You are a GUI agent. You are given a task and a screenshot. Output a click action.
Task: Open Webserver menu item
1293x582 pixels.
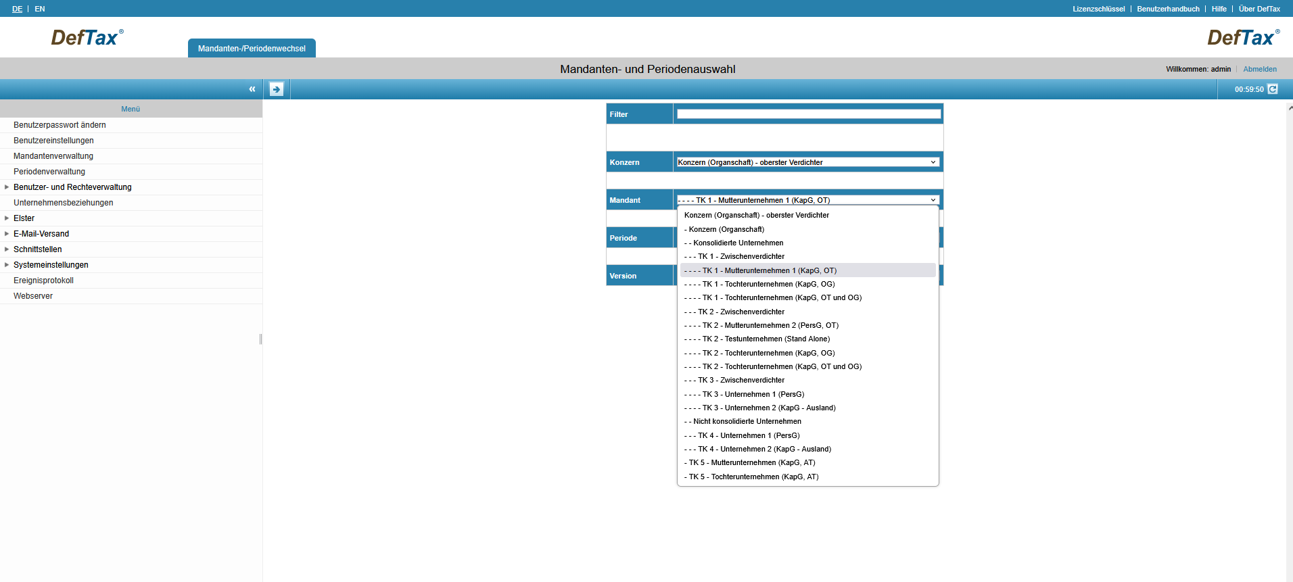point(131,296)
